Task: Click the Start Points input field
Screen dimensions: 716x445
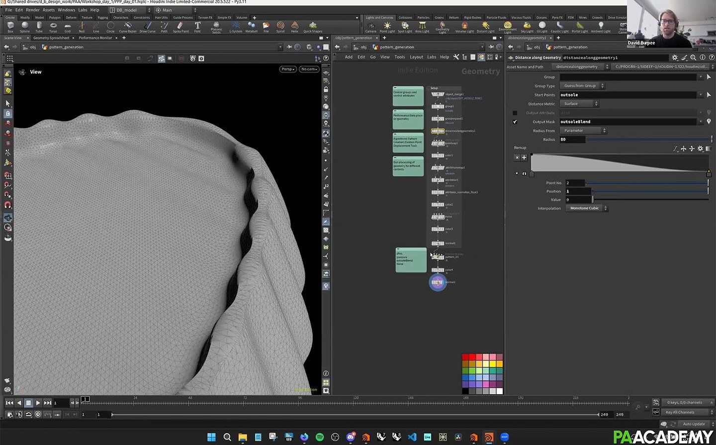Action: coord(627,95)
